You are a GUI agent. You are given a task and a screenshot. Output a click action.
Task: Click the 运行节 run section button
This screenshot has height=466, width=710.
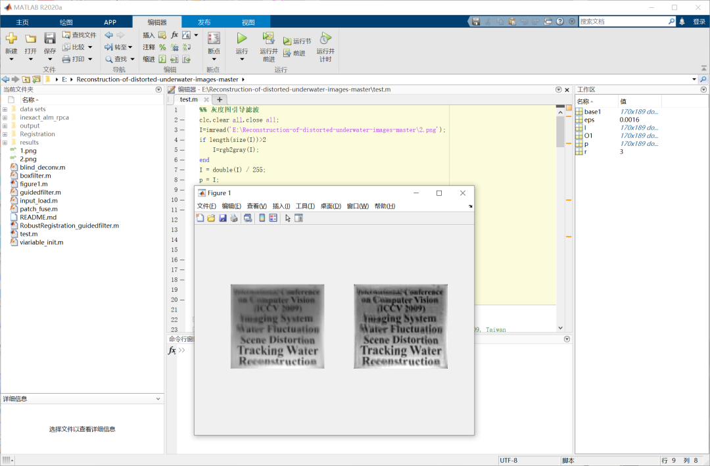297,41
